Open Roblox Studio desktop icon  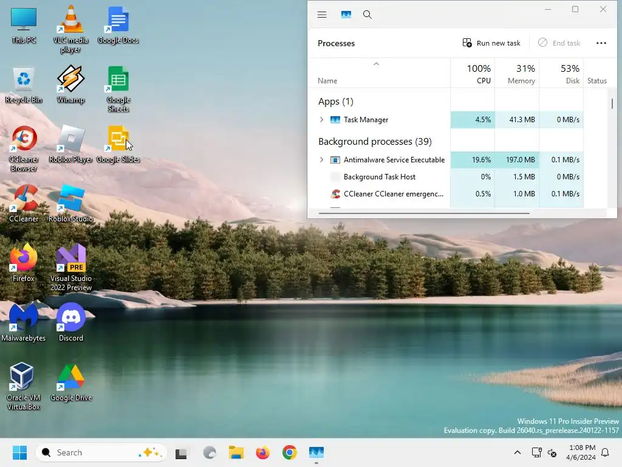pyautogui.click(x=70, y=204)
